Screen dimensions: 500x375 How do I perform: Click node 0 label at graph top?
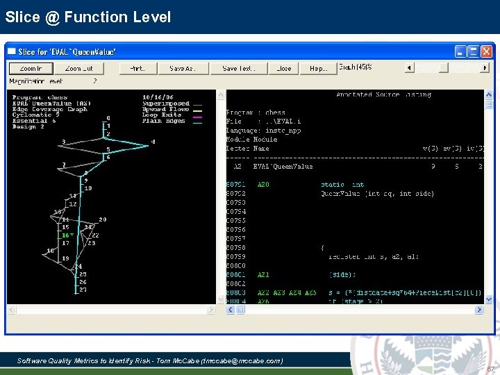tap(108, 118)
